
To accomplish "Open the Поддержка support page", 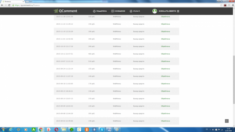I will [x=100, y=11].
